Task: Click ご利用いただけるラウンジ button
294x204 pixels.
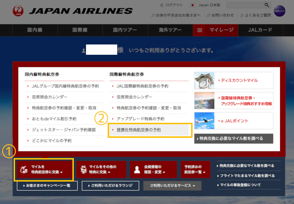Action: pos(111,186)
